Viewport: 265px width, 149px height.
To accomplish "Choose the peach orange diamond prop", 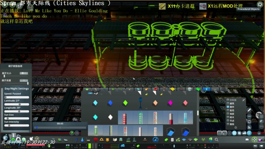I will (x=155, y=103).
